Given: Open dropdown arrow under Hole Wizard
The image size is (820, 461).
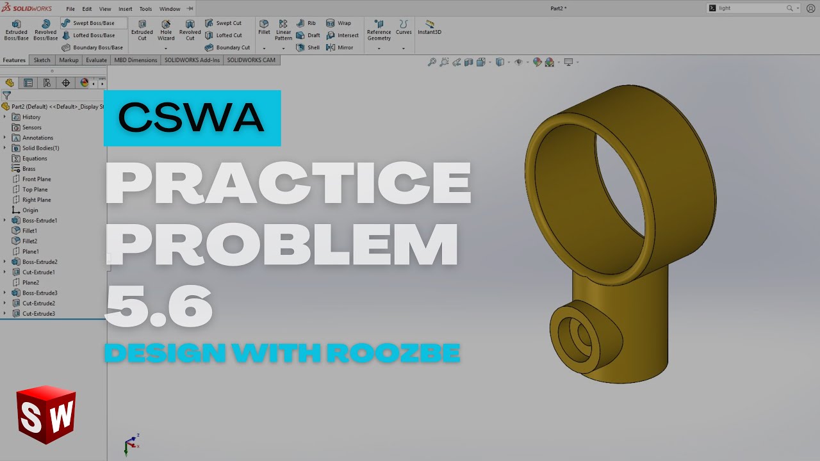Looking at the screenshot, I should click(x=166, y=49).
